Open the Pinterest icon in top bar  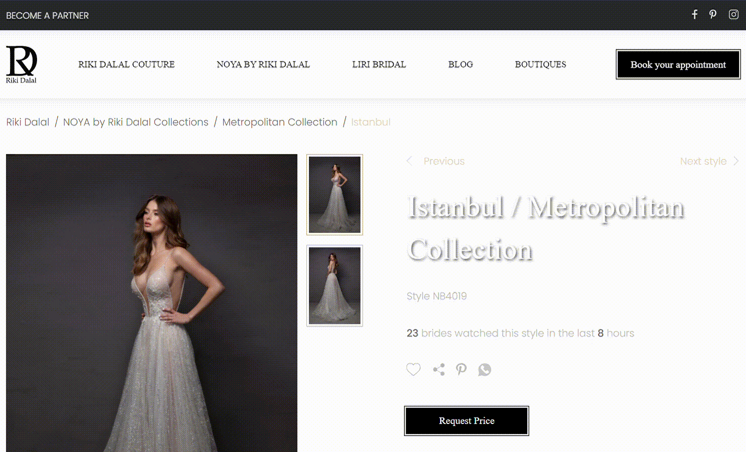pyautogui.click(x=713, y=15)
